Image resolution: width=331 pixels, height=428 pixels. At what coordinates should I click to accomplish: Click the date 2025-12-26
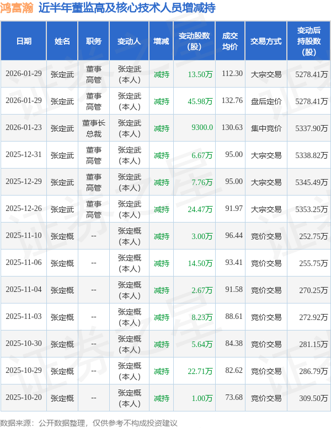(24, 209)
